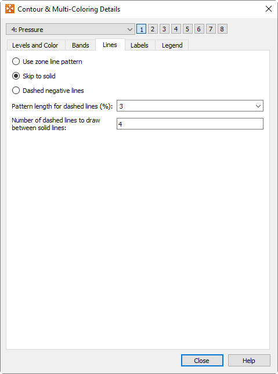Image resolution: width=278 pixels, height=374 pixels.
Task: Open the Legend tab
Action: 172,45
